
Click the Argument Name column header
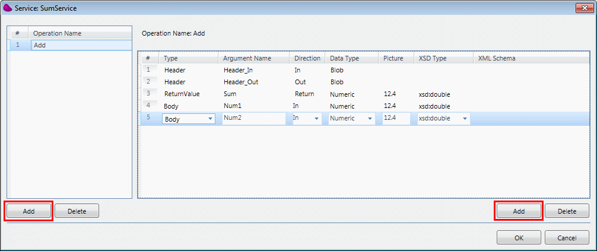(x=253, y=58)
